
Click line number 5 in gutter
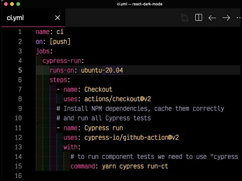pos(20,70)
